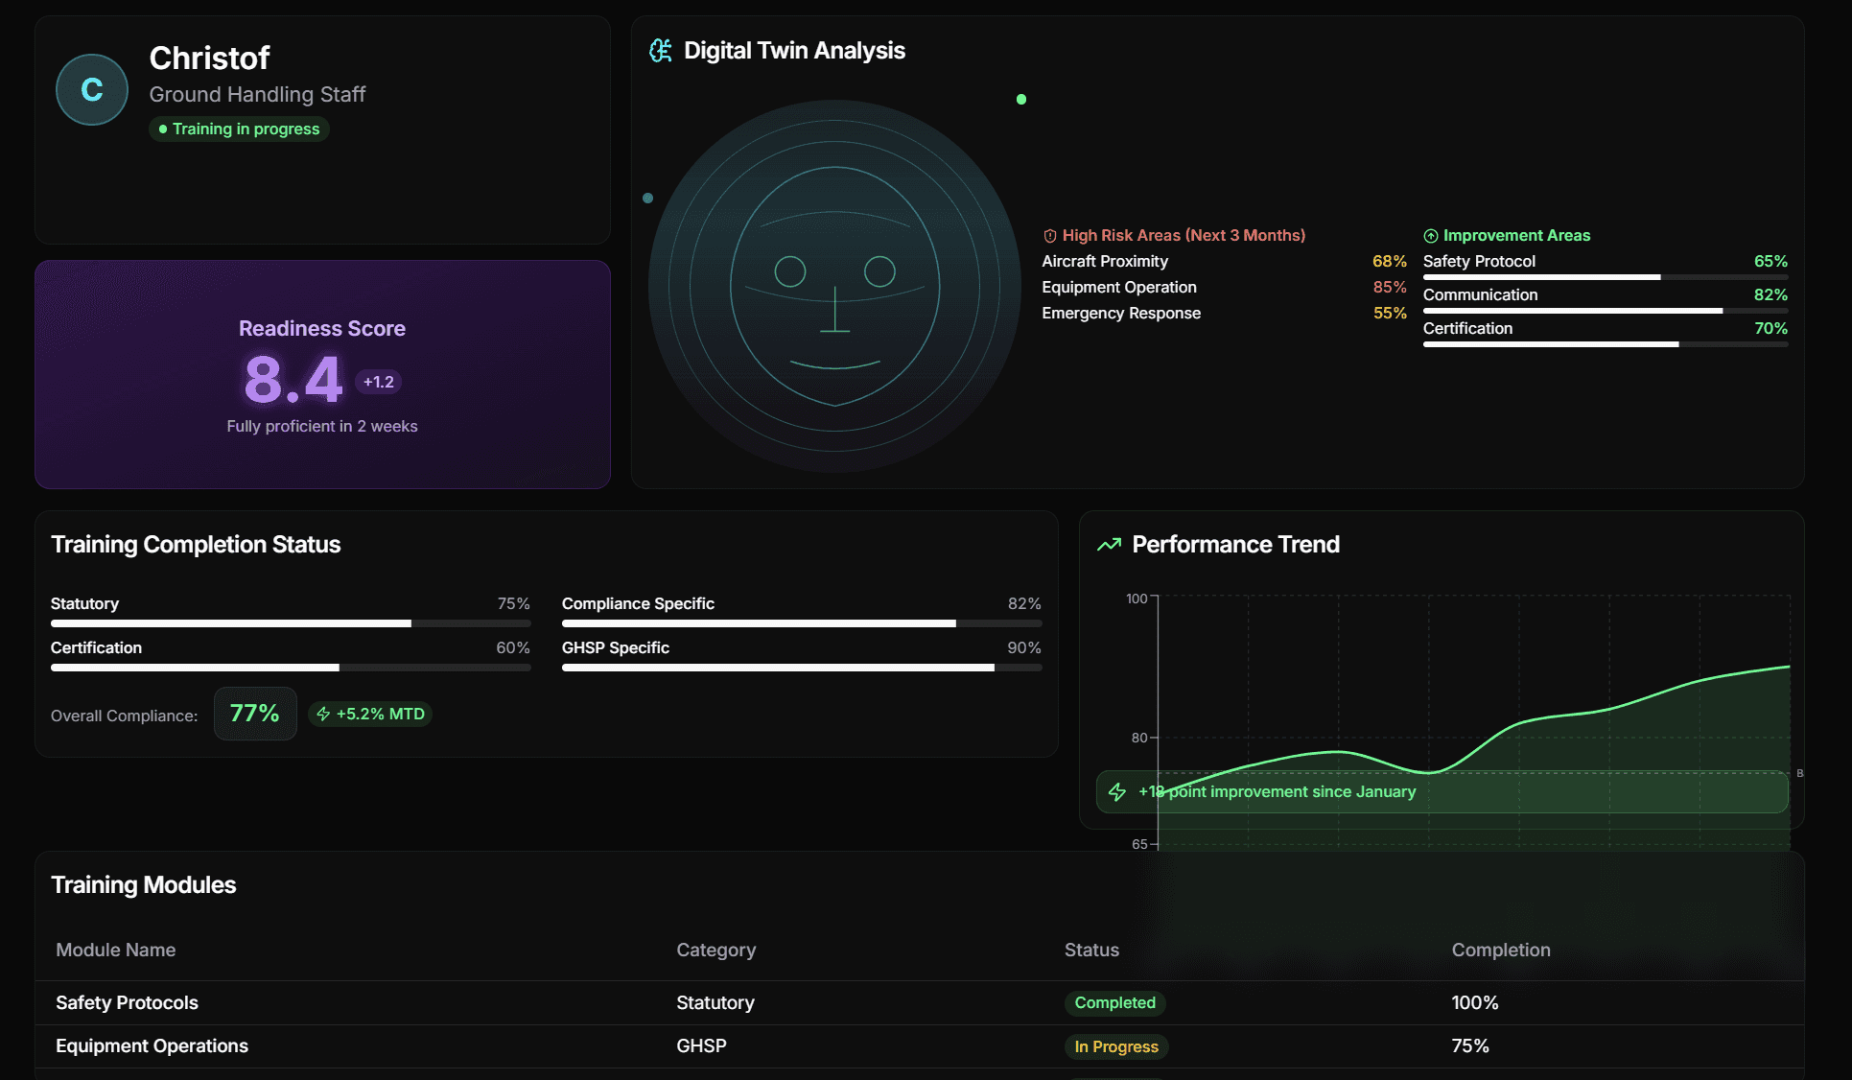Click the trending-up icon beside Performance Trend
Image resolution: width=1852 pixels, height=1080 pixels.
click(1109, 545)
